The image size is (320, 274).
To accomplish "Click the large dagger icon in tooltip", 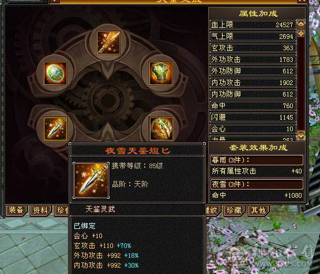I will click(x=91, y=180).
